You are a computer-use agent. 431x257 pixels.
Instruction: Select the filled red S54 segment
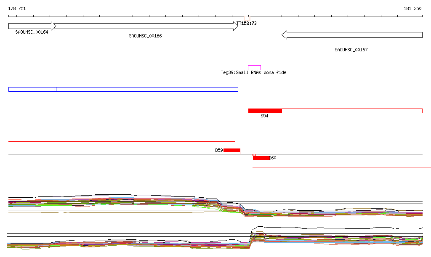click(265, 111)
